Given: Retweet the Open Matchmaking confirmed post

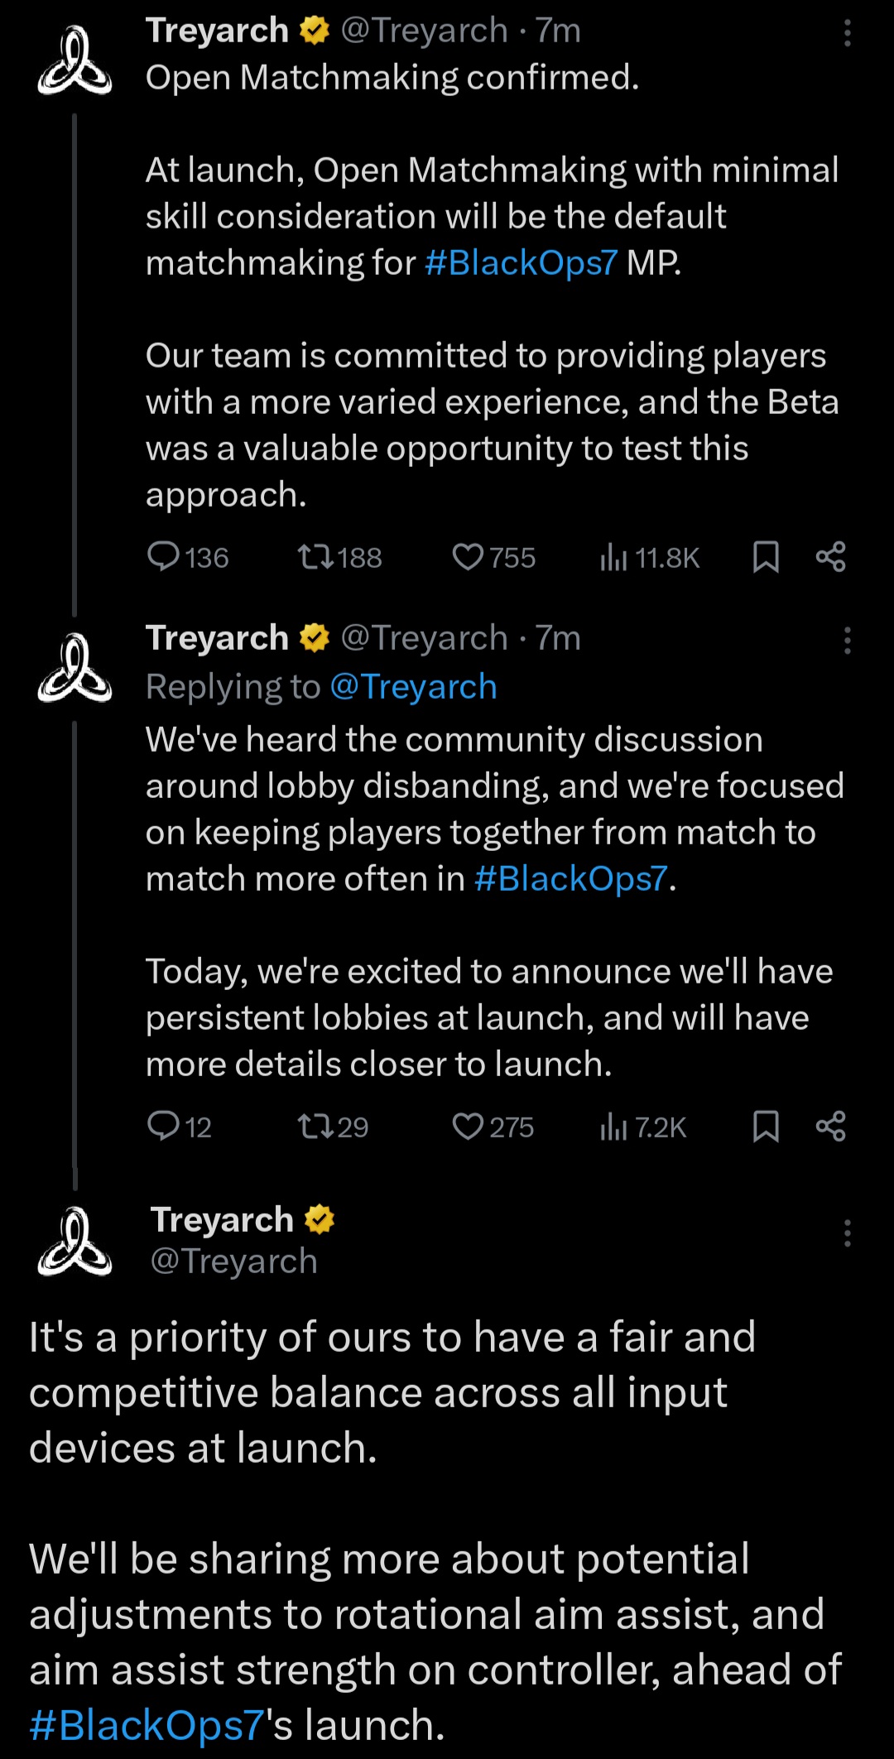Looking at the screenshot, I should 315,557.
